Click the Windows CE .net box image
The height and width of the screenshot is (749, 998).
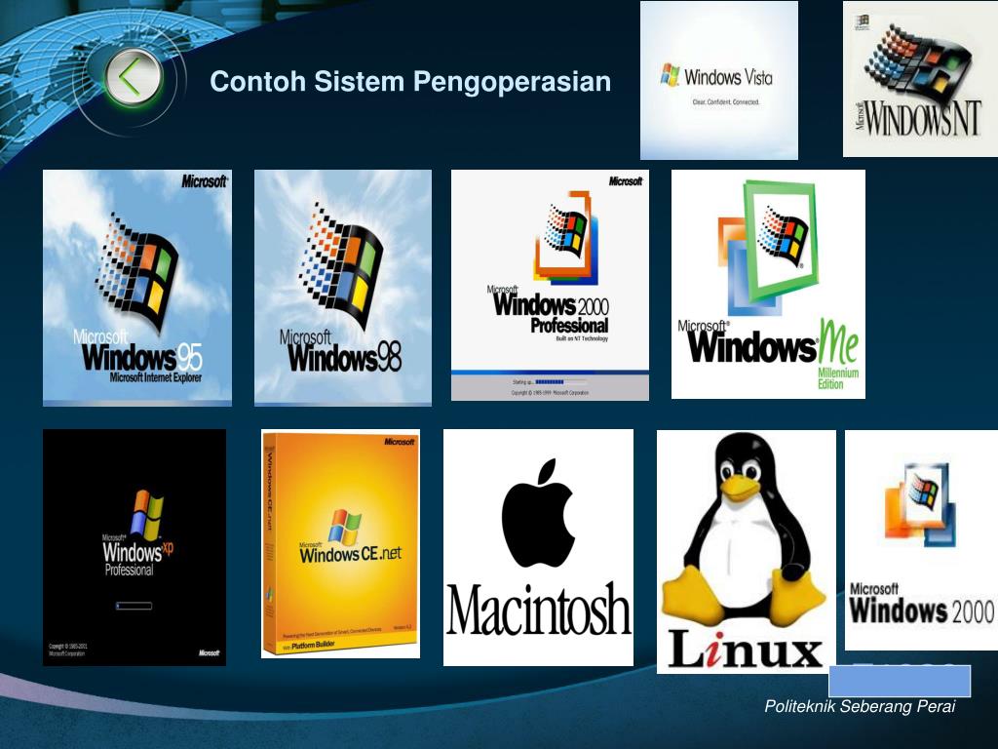tap(340, 543)
